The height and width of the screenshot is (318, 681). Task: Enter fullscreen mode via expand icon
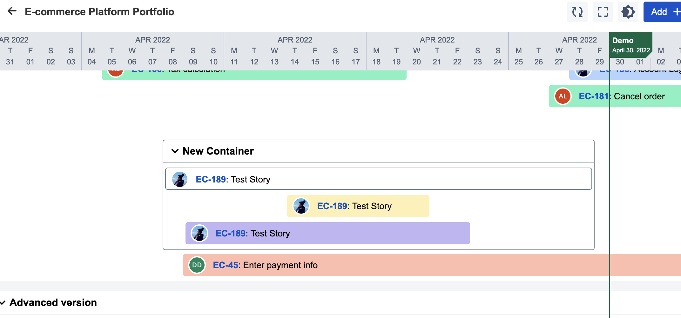pyautogui.click(x=603, y=12)
